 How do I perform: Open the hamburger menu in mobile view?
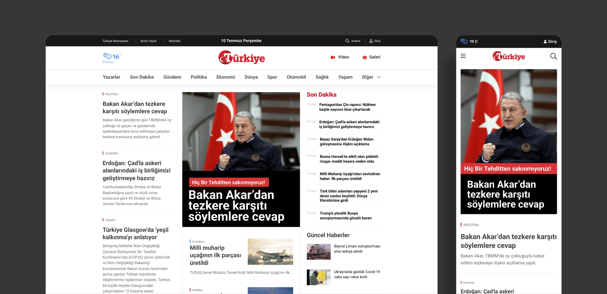pos(463,56)
